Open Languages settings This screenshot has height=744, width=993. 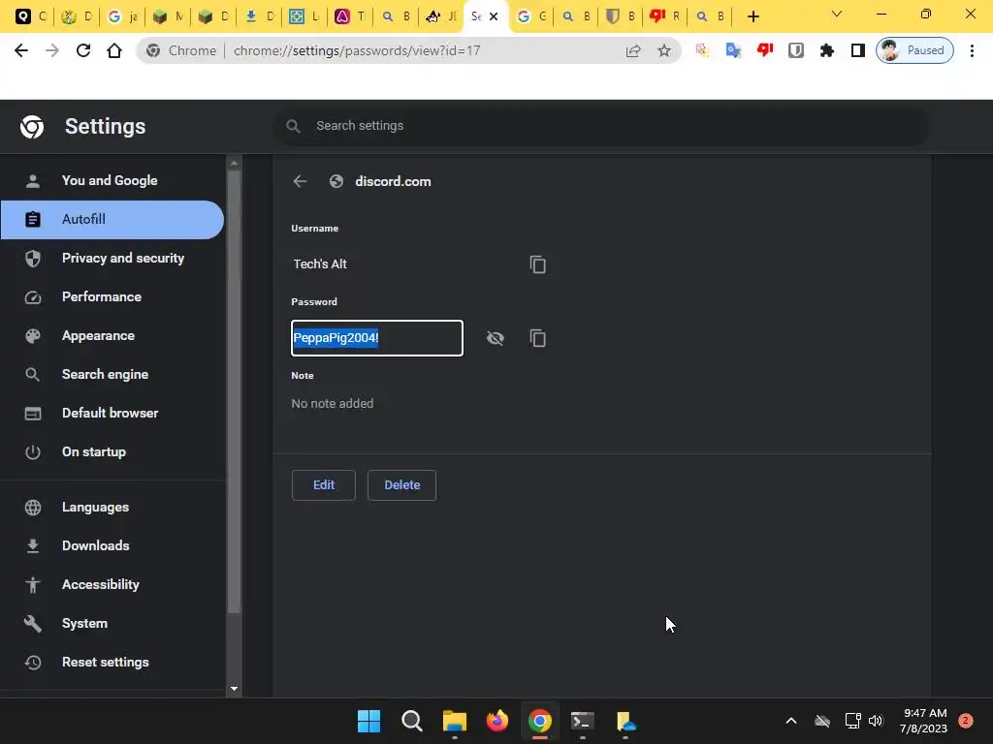112,508
